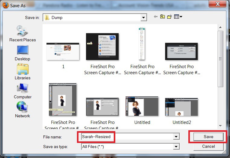Click the file list scroll down arrow
The width and height of the screenshot is (230, 158).
pos(220,126)
